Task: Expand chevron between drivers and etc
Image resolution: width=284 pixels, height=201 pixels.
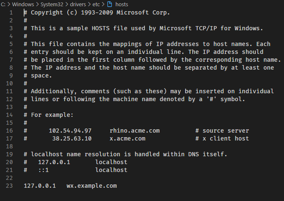Action: point(89,4)
